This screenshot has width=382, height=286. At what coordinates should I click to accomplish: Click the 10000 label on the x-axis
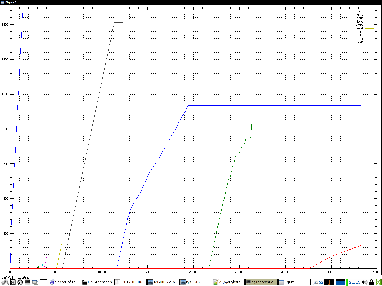102,272
